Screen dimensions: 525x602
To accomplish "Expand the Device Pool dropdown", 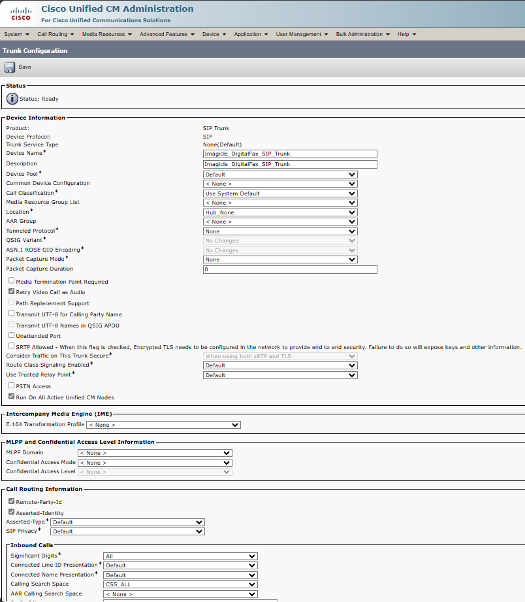I will 280,175.
